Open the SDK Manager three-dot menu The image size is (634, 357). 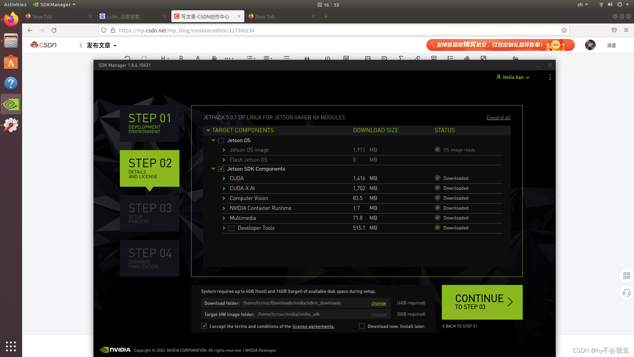tap(550, 77)
